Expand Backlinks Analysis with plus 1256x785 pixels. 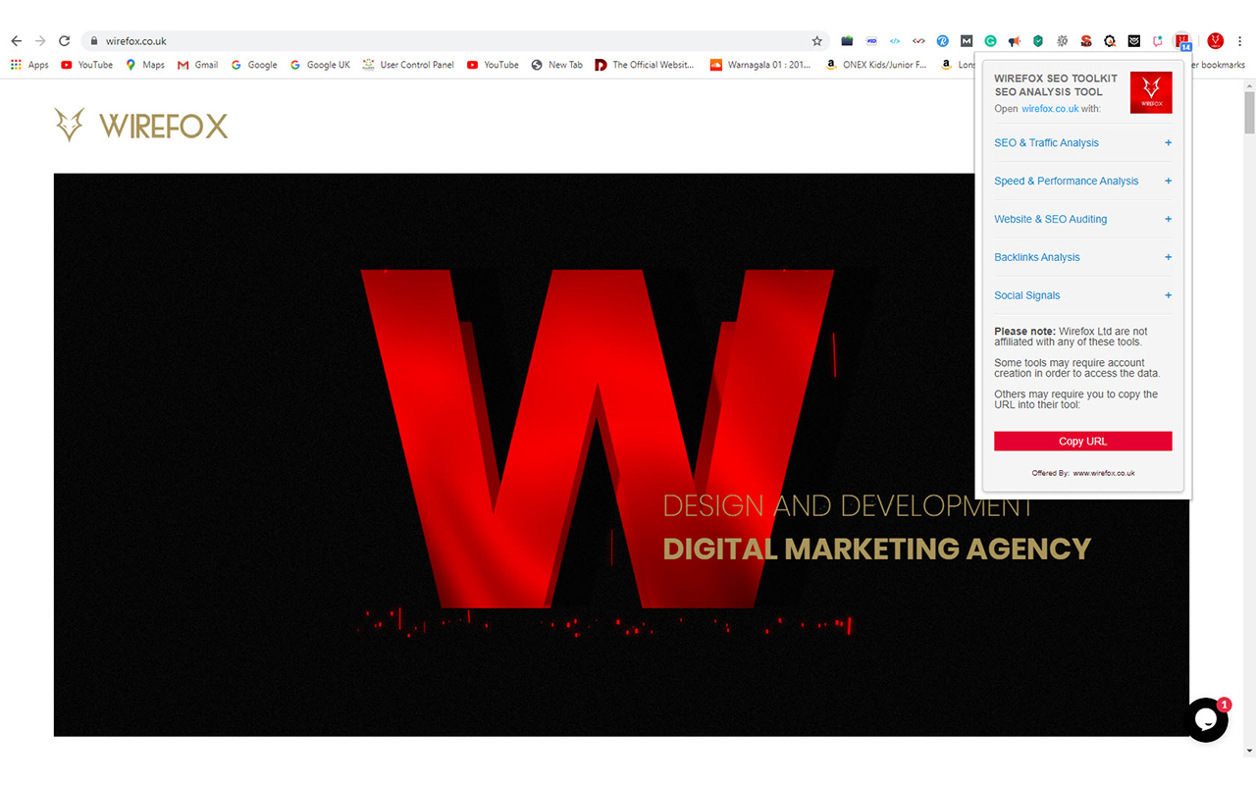(x=1168, y=257)
